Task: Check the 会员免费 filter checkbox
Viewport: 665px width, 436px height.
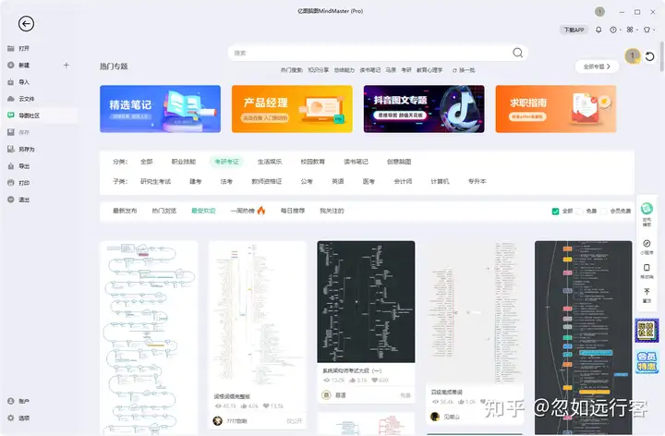Action: (604, 212)
